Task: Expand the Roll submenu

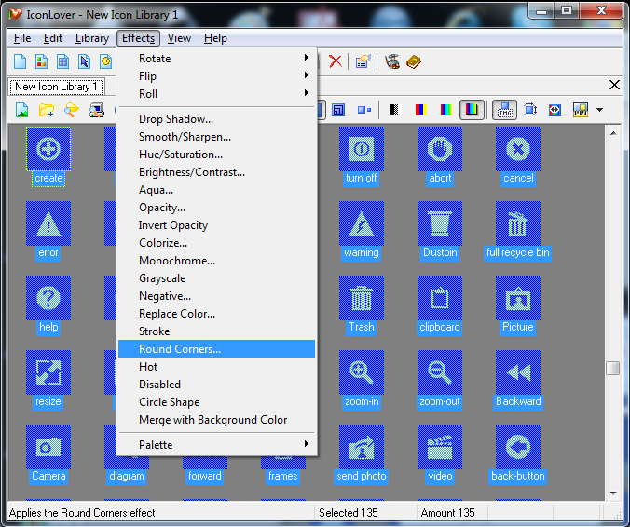Action: click(x=216, y=94)
